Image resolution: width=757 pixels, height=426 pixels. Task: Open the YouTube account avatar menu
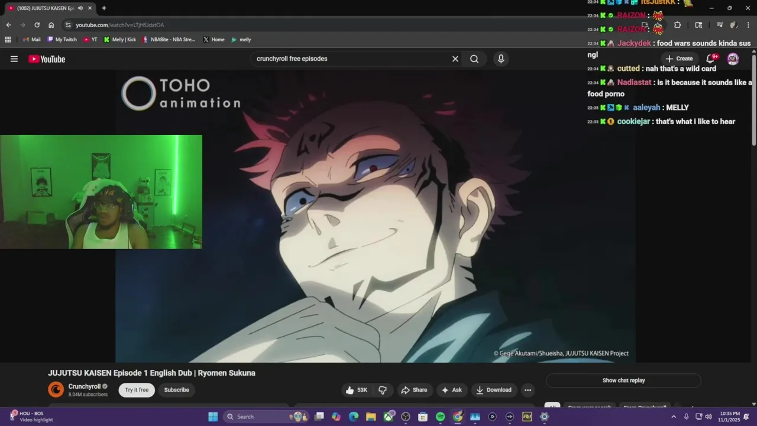[733, 59]
